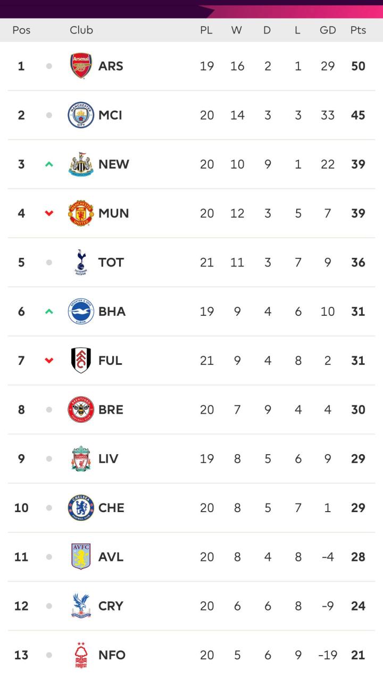This screenshot has width=383, height=678.
Task: Tap the Fulham shield crest
Action: click(81, 361)
